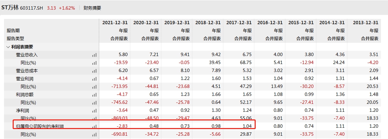Click chart icon beside 营业利润 同比(%)

click(94, 87)
